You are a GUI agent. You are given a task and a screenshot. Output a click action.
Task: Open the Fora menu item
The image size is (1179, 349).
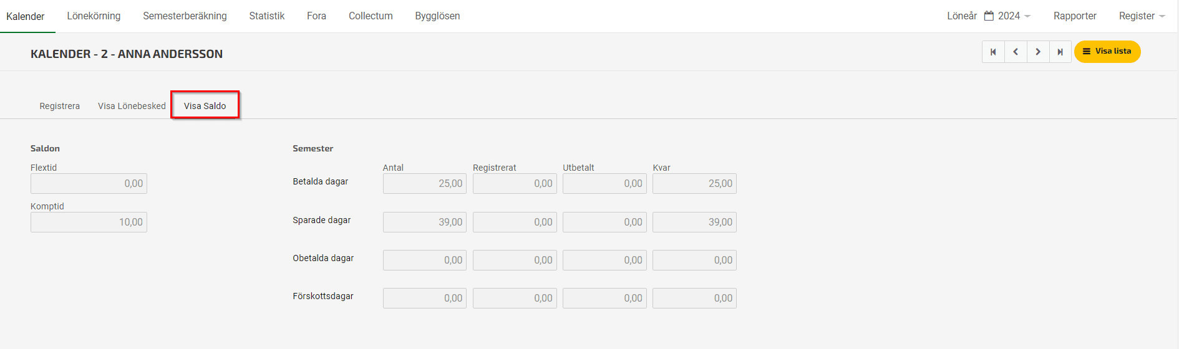point(316,16)
